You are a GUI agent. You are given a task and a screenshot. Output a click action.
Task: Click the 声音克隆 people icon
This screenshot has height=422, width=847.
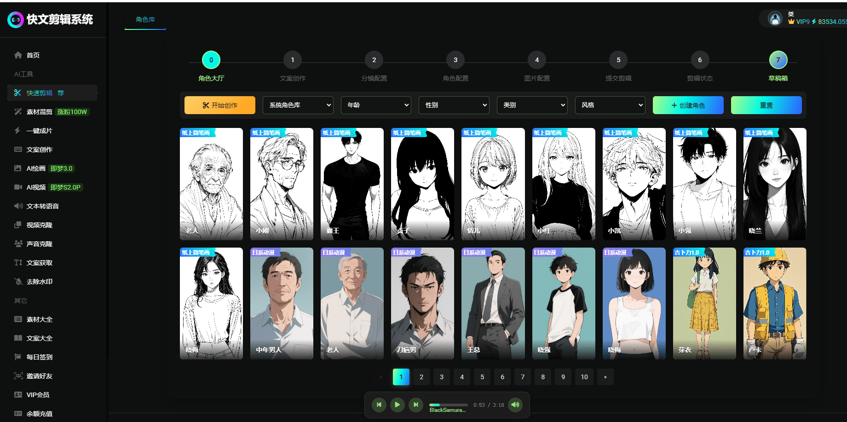point(18,244)
